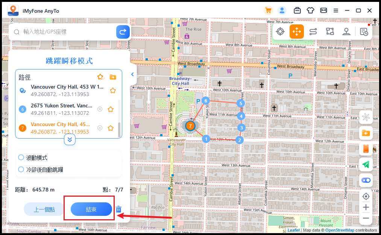Click the 上一個點 button
Screen dimensions: 381x235
click(x=44, y=209)
